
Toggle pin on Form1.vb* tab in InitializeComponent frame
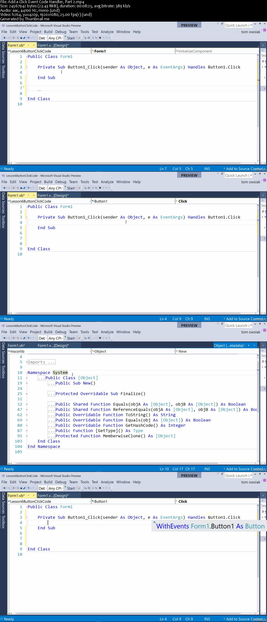pyautogui.click(x=28, y=45)
